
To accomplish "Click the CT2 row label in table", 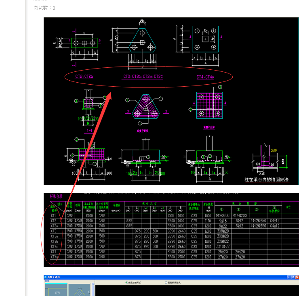I will point(54,221).
